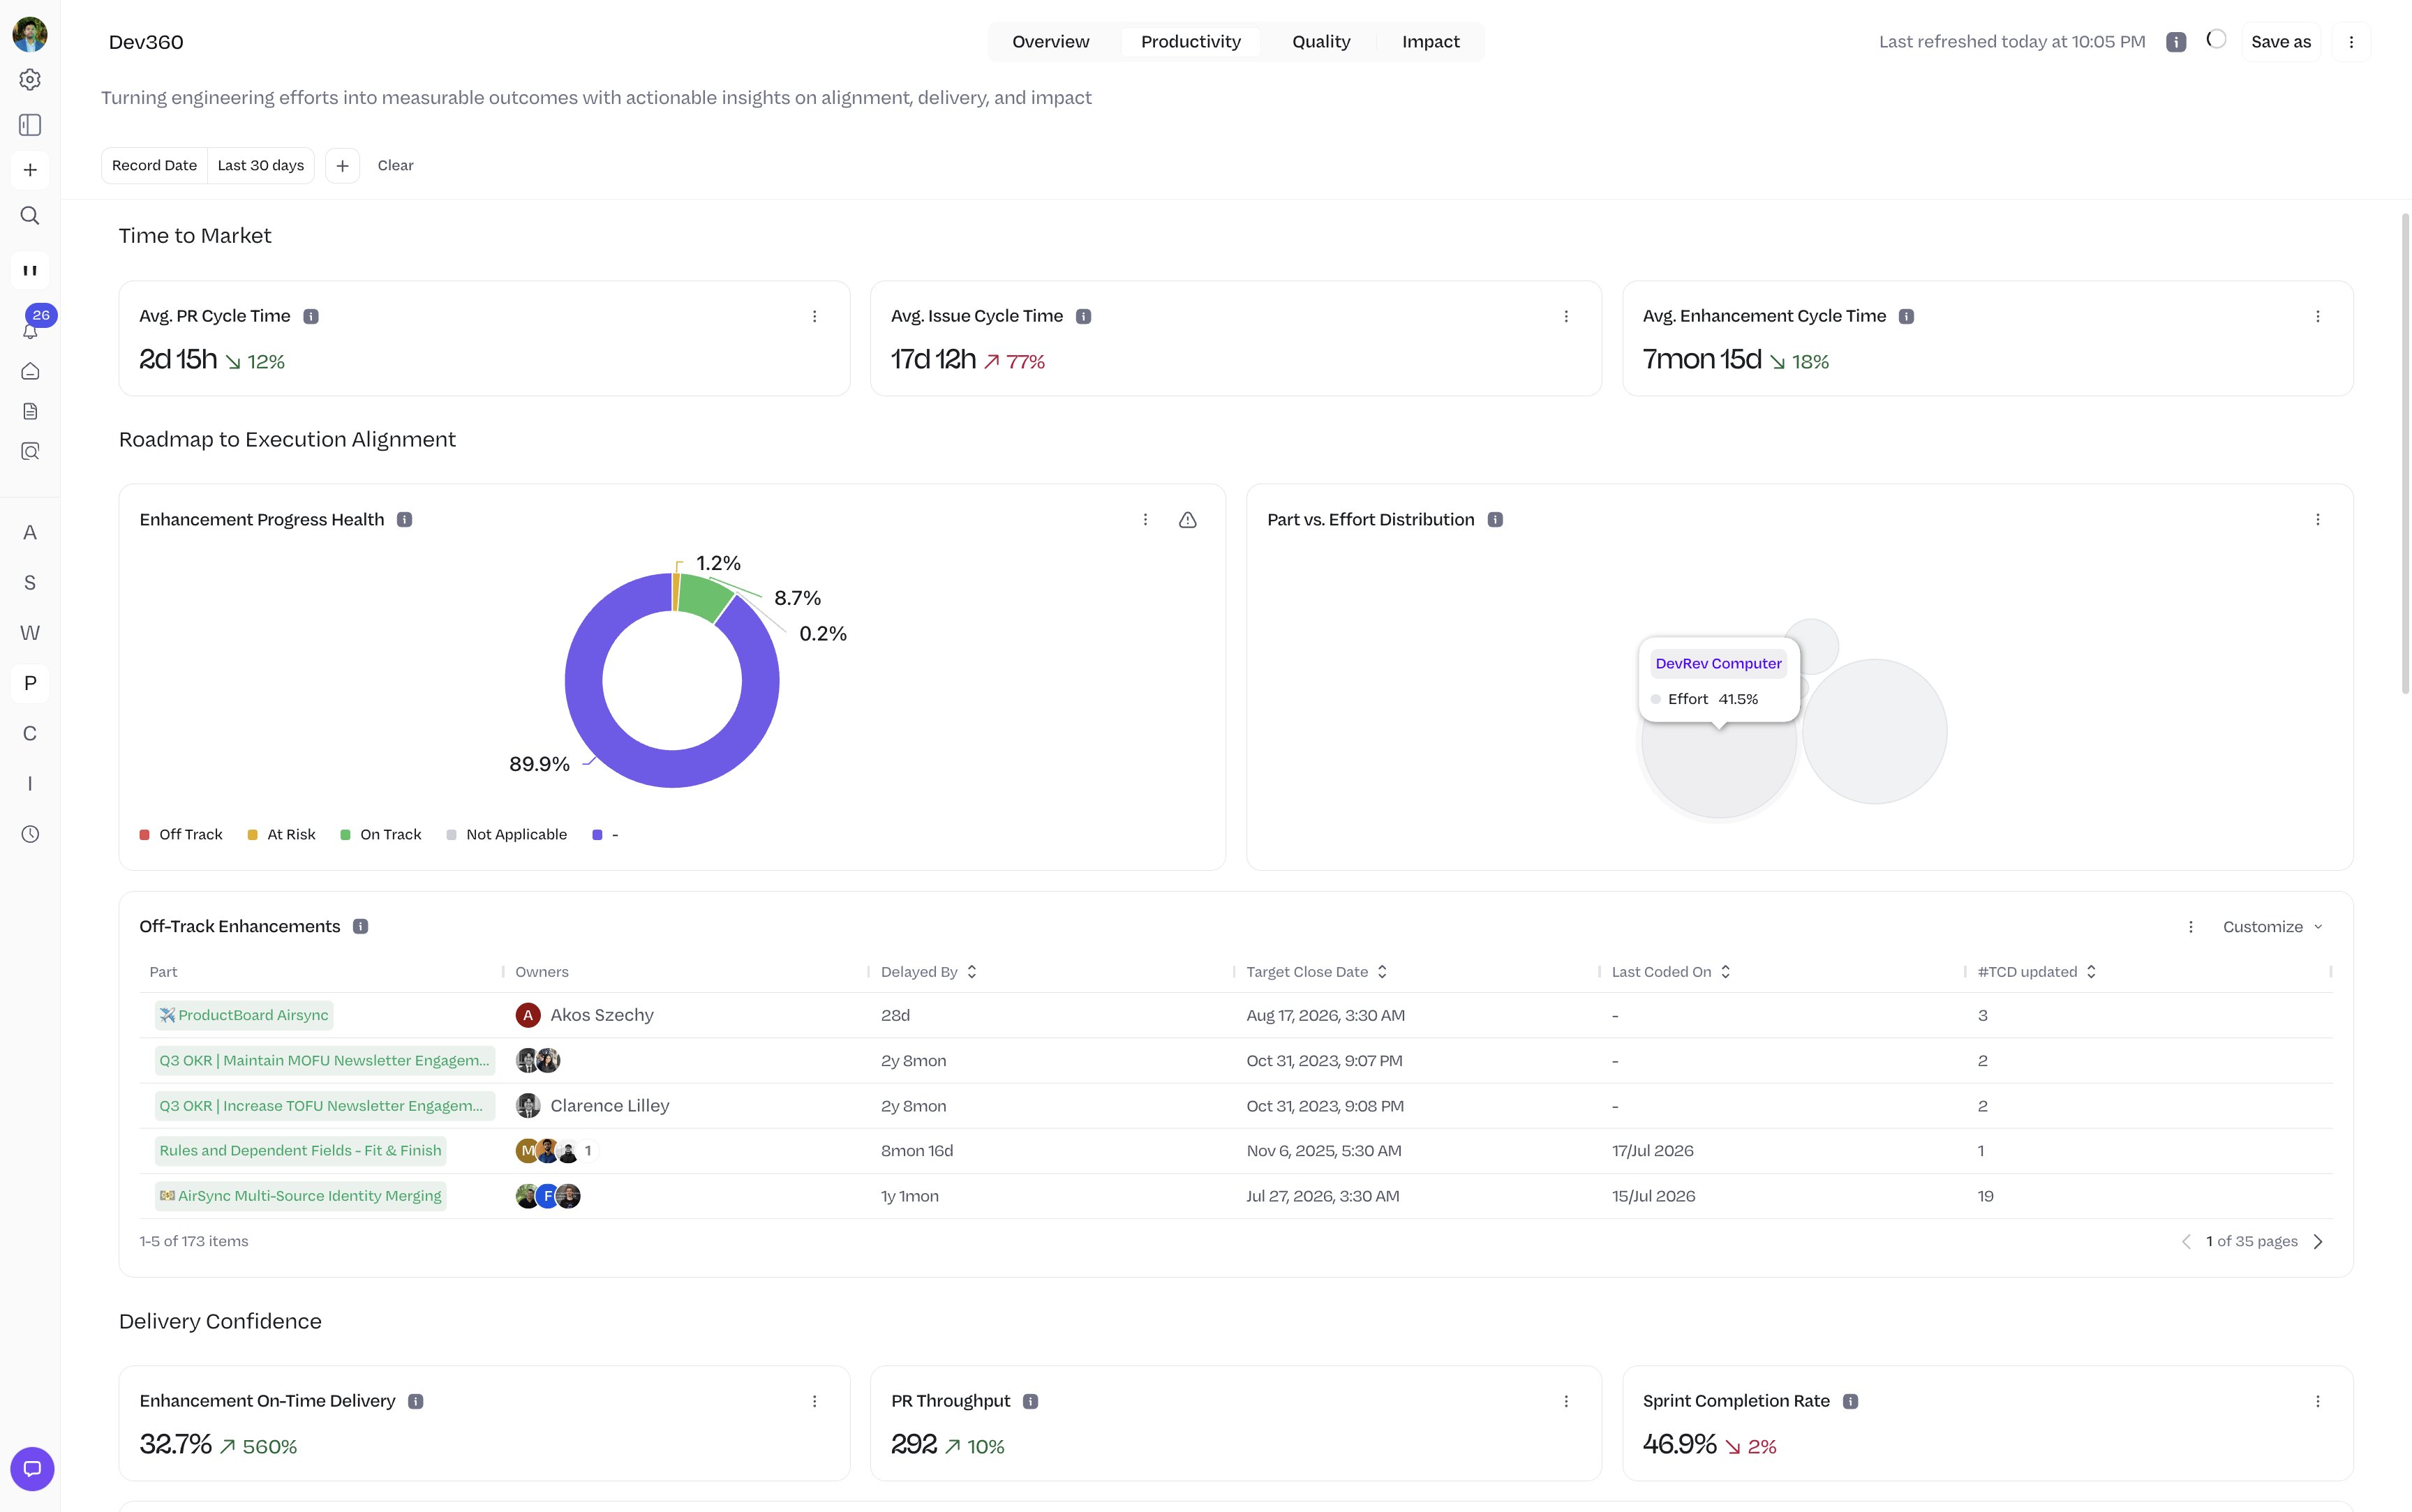Open the inbox tray icon in sidebar
The image size is (2412, 1512).
(30, 371)
